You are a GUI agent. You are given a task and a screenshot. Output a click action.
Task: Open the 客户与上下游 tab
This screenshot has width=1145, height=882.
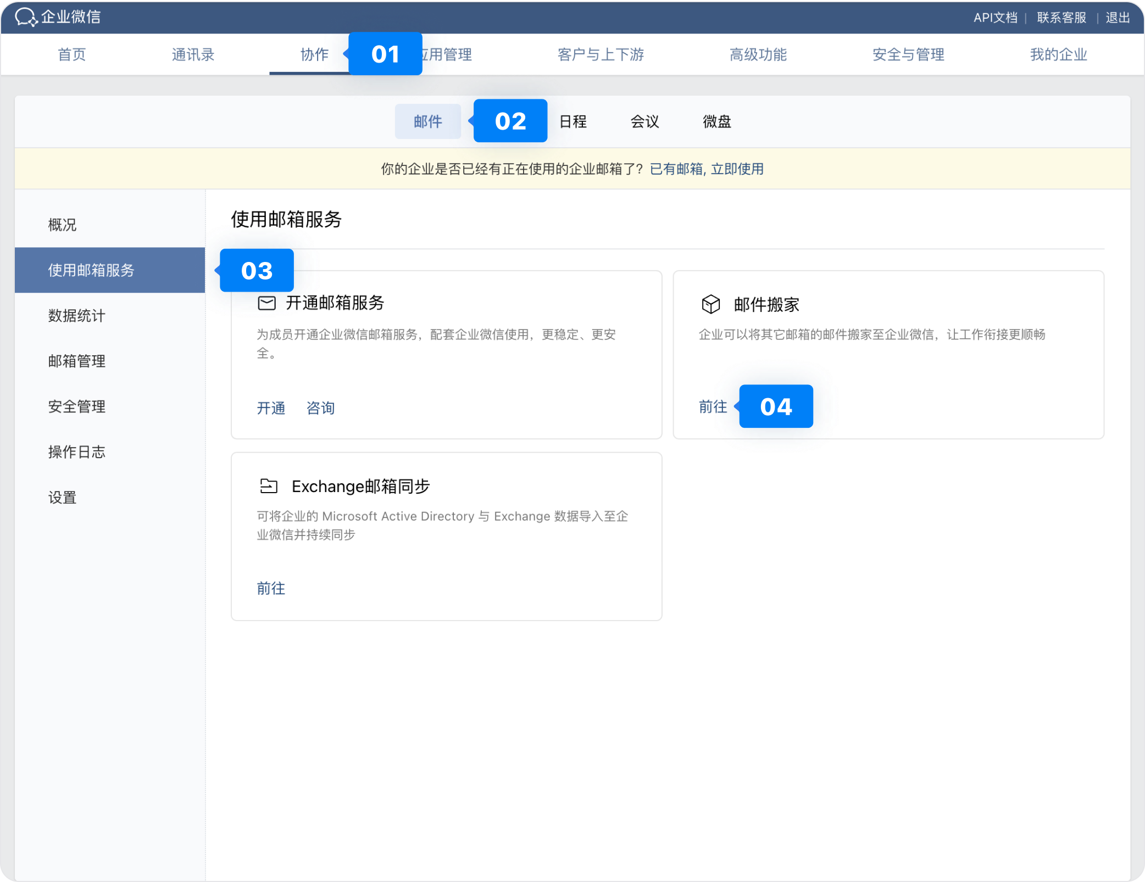coord(600,54)
